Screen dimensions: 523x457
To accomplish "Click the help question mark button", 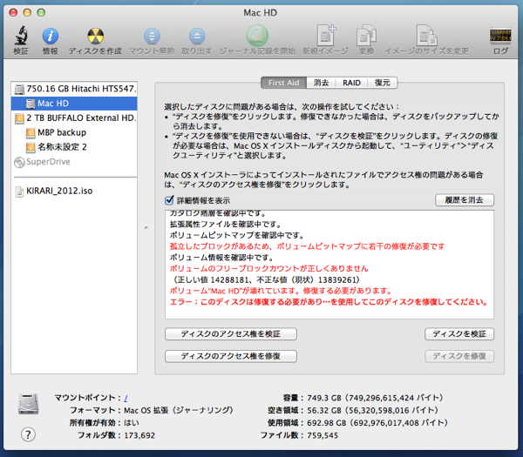I will [28, 434].
